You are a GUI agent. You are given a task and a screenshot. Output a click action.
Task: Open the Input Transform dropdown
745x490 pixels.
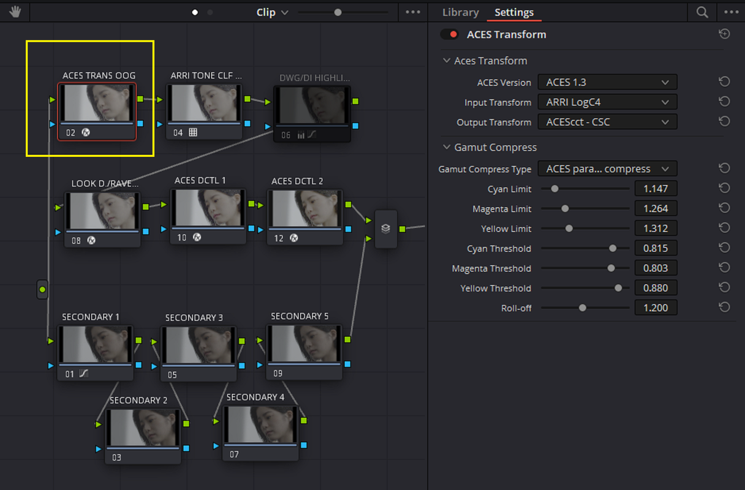[607, 102]
